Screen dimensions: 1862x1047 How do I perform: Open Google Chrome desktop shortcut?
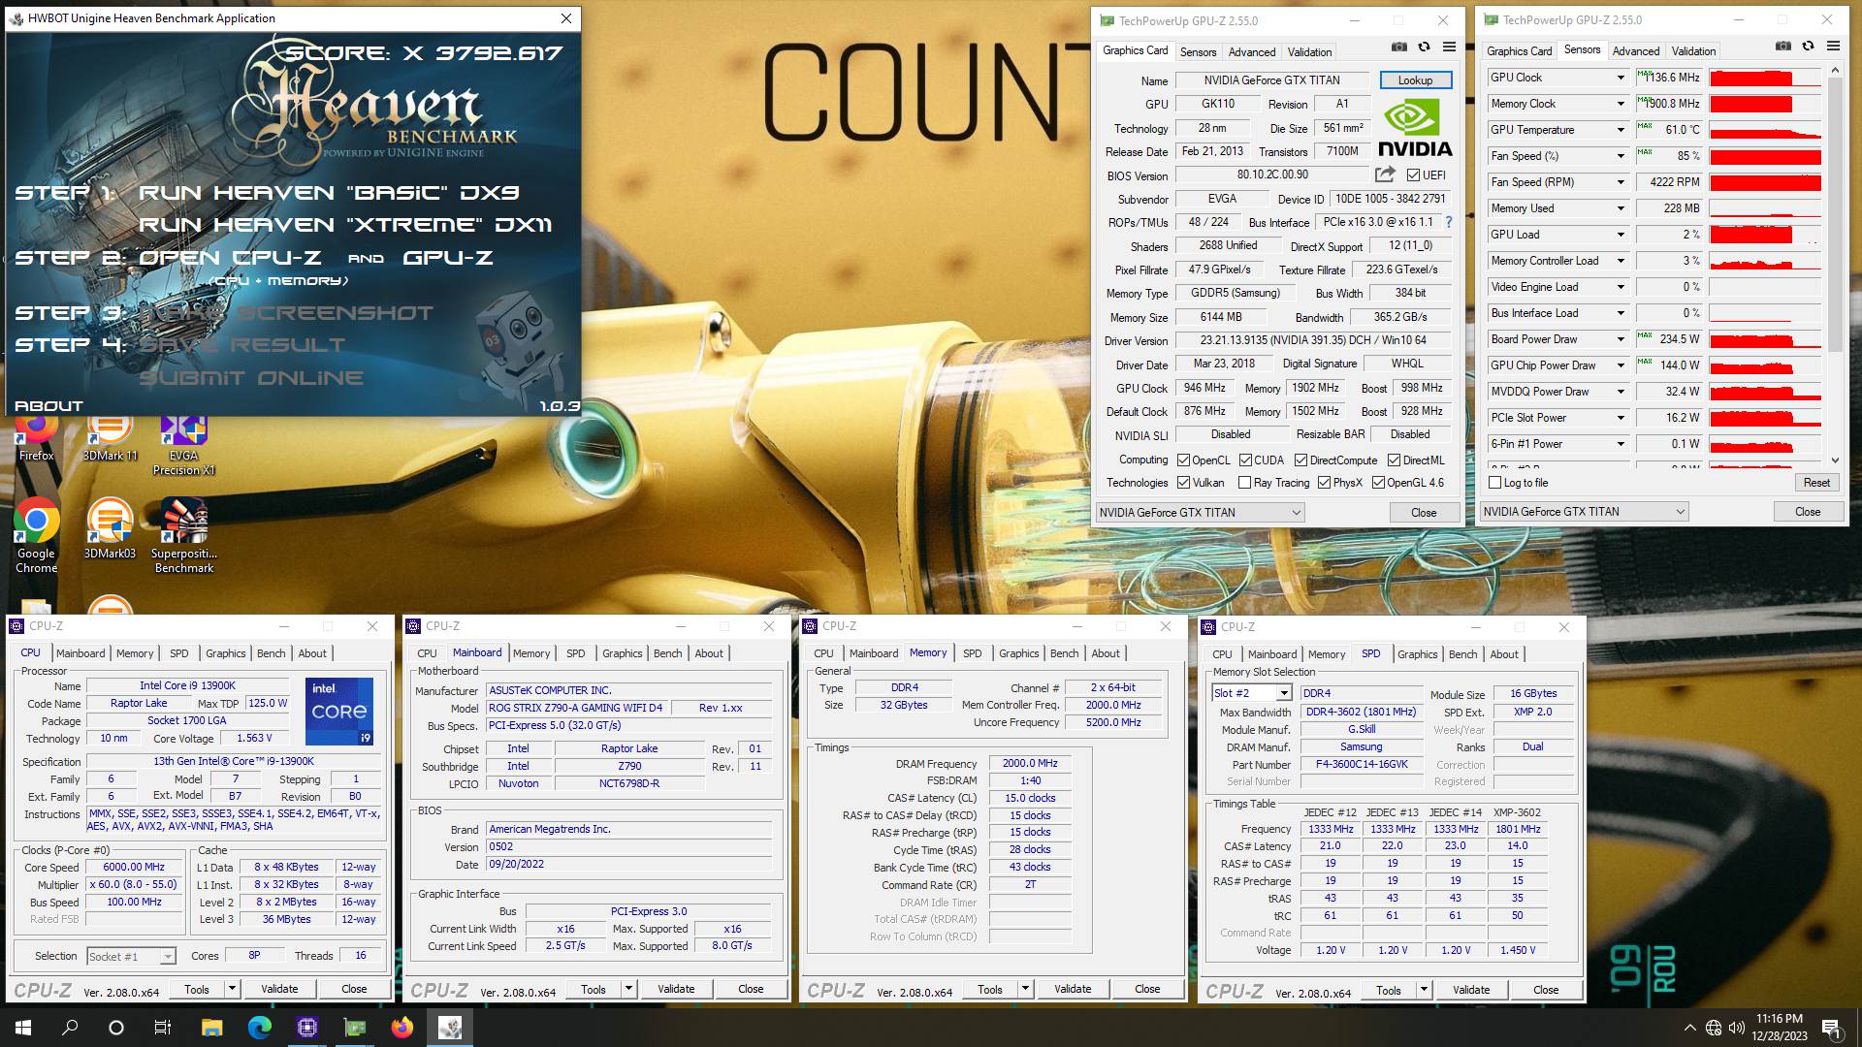[x=36, y=535]
